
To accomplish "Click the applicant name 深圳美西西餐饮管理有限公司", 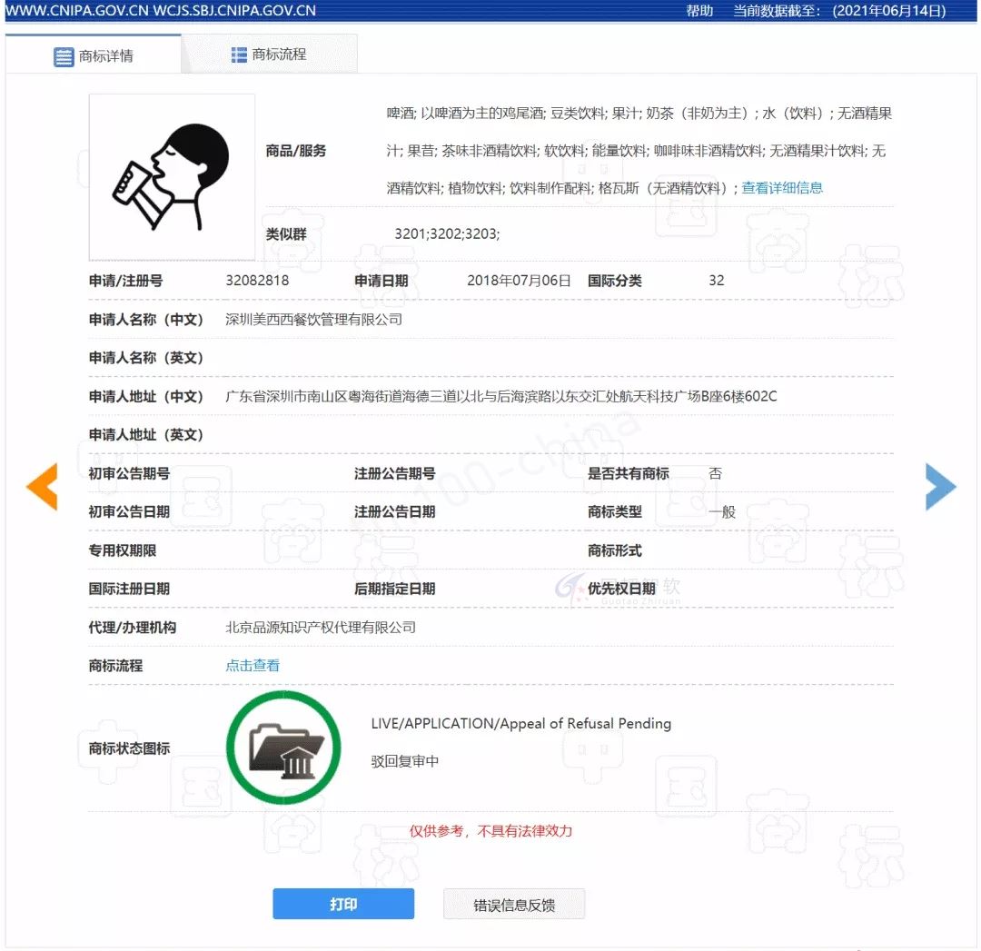I will (x=313, y=319).
